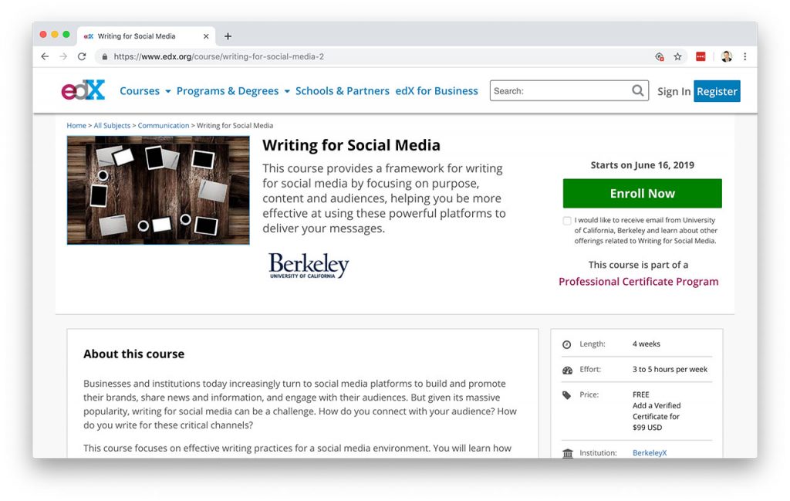The width and height of the screenshot is (790, 501).
Task: Click the '3 to 5 hours per week' value
Action: click(670, 370)
